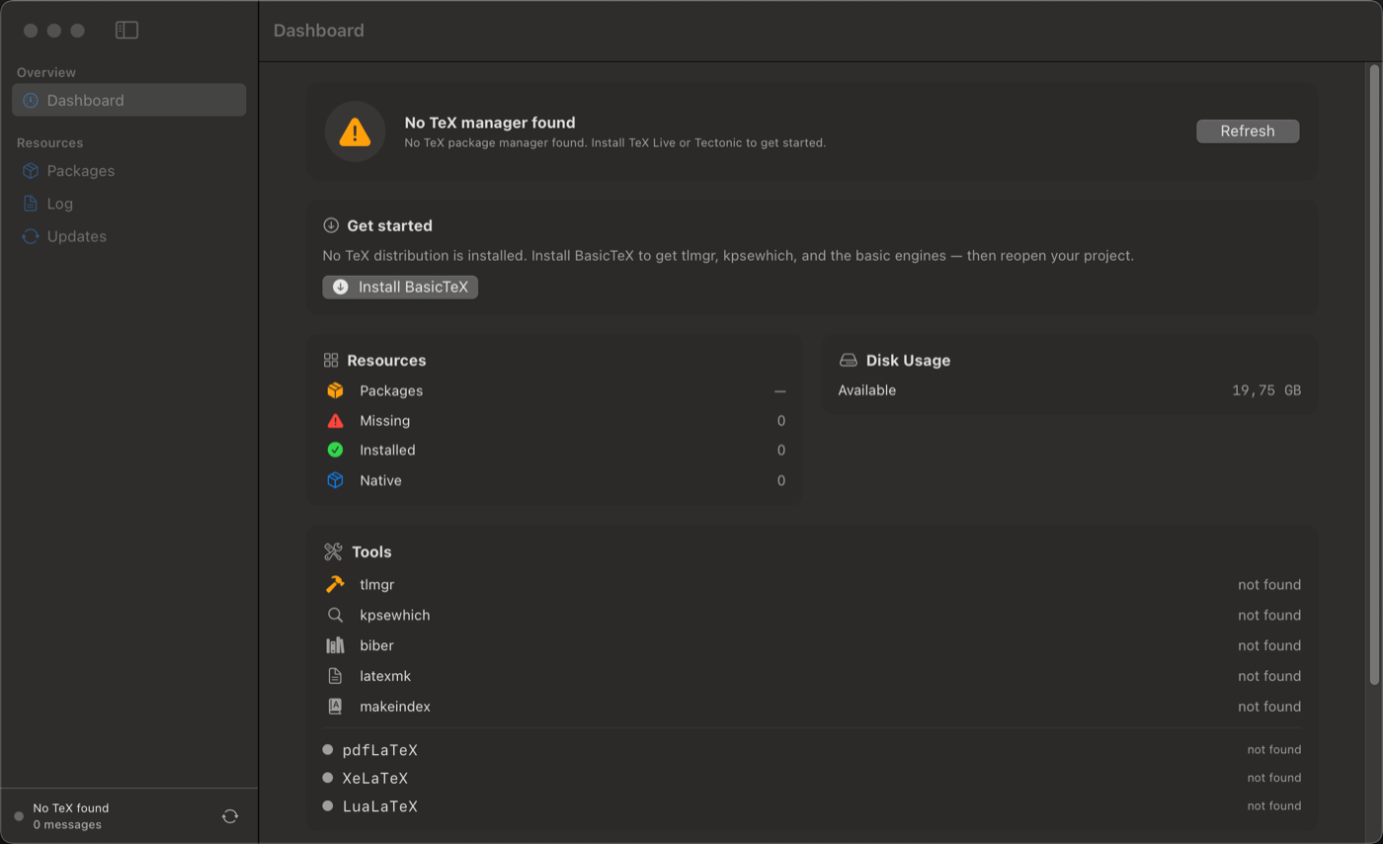Click the XeLaTeX status dot
The image size is (1383, 844).
(x=328, y=778)
